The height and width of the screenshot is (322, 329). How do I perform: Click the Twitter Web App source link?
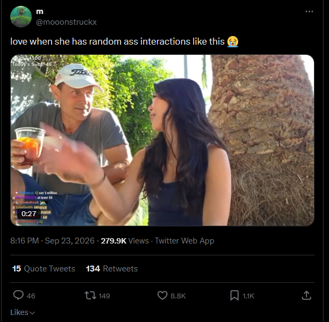click(x=184, y=241)
